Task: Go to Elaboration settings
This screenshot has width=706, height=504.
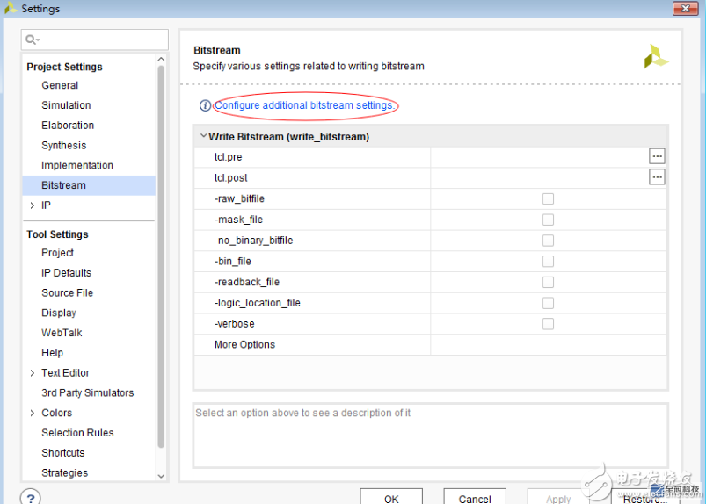Action: 68,126
